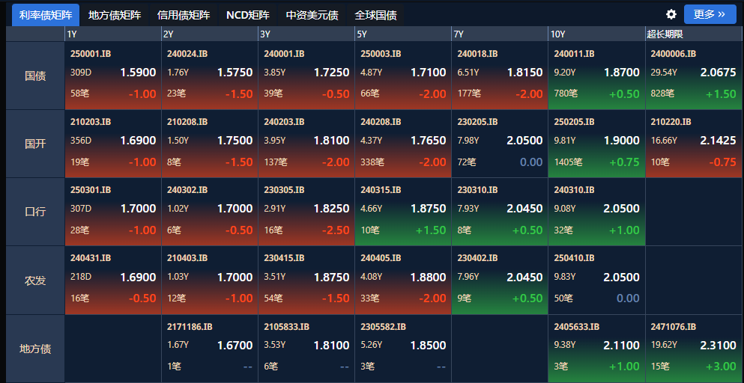Viewport: 744px width, 383px height.
Task: Switch to the NCD矩阵 tab
Action: click(x=248, y=15)
